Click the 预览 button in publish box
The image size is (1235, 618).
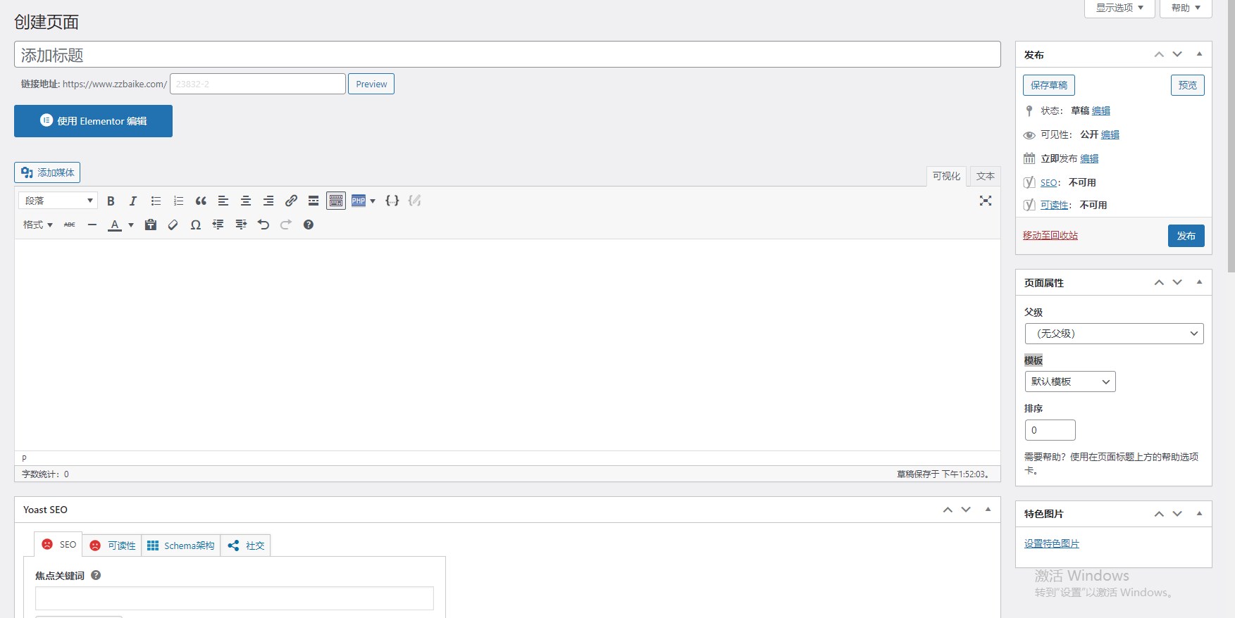1188,85
